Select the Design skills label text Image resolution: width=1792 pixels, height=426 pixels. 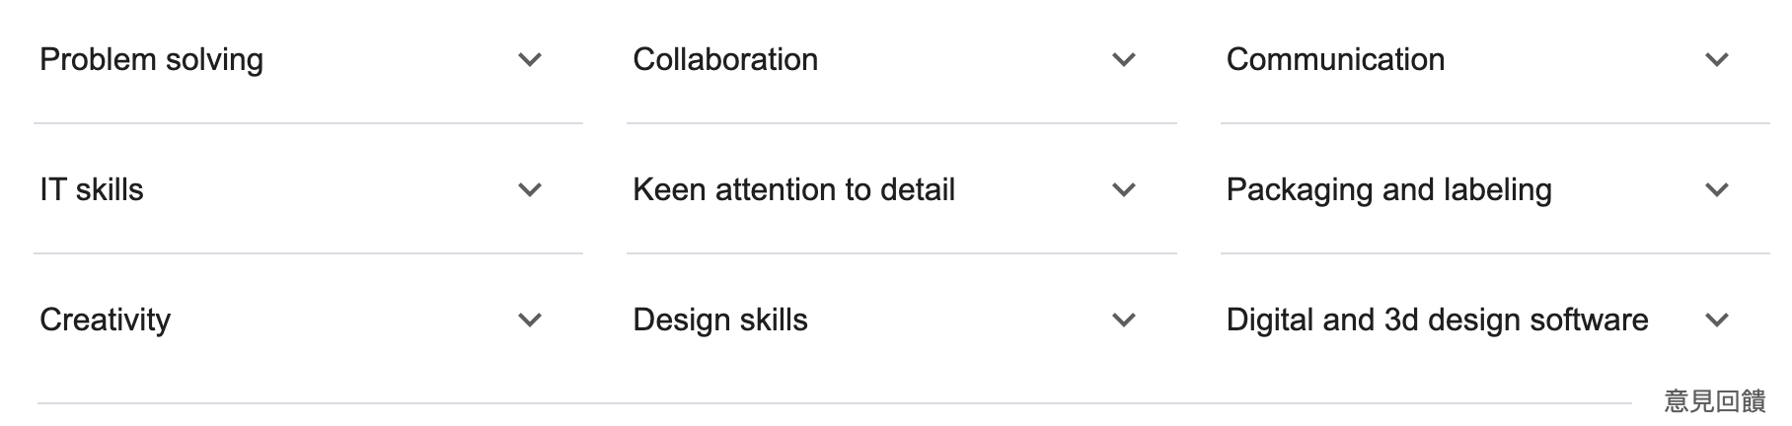(x=720, y=320)
